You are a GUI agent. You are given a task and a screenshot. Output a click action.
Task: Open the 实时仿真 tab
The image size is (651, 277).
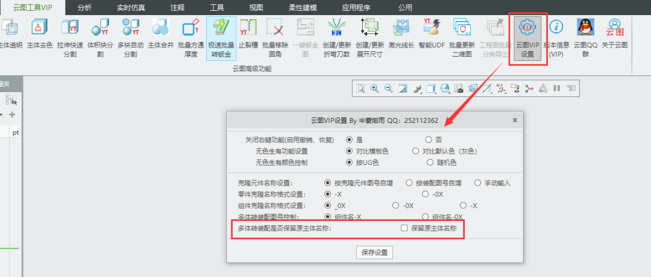[131, 7]
